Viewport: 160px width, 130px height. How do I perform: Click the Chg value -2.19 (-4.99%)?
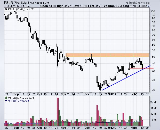(138, 6)
